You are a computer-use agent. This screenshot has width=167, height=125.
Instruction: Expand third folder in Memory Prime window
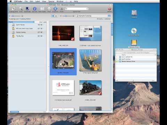pos(117,61)
